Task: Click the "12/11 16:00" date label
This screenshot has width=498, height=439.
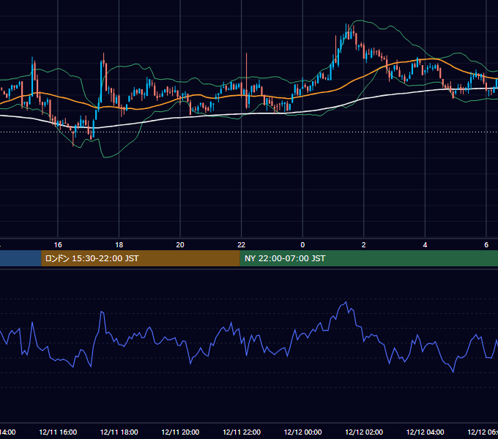Action: [x=58, y=432]
